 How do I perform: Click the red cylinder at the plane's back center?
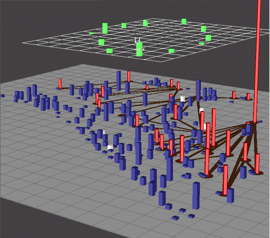(128, 76)
